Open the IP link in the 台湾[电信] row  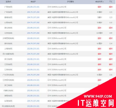point(33,101)
